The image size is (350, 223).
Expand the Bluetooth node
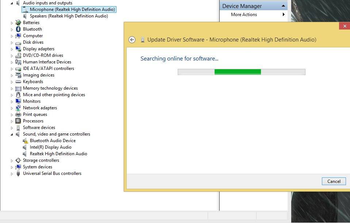[12, 30]
